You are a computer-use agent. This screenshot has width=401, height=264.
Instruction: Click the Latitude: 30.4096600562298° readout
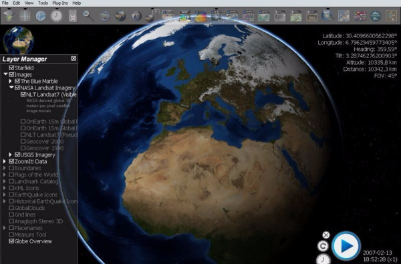coord(360,36)
